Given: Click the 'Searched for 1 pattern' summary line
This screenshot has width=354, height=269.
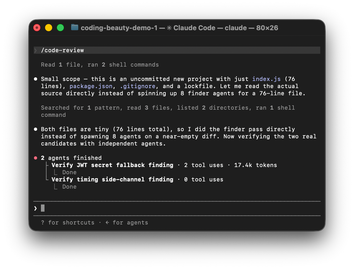Looking at the screenshot, I should 168,111.
